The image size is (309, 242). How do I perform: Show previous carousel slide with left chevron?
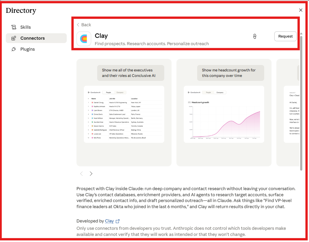point(81,174)
